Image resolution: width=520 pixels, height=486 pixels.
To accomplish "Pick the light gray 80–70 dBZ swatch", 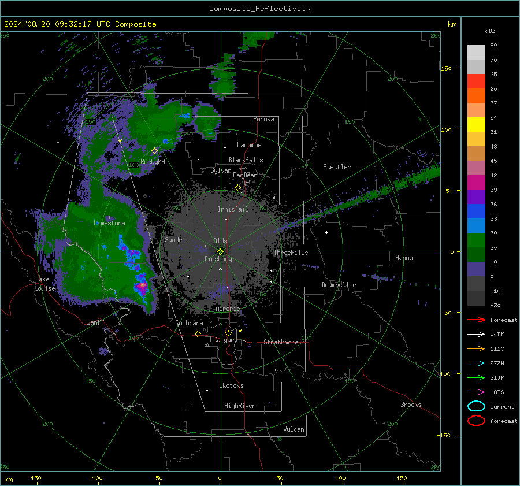I will click(476, 52).
